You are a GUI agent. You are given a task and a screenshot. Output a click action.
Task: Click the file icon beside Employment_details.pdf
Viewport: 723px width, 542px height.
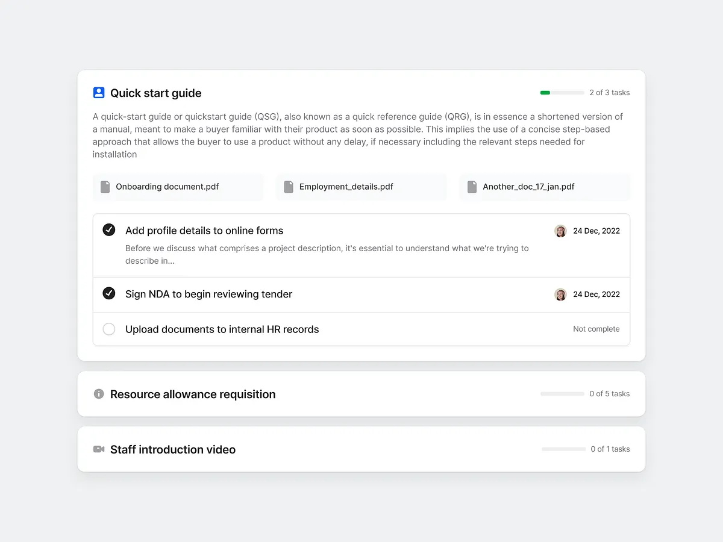coord(288,187)
